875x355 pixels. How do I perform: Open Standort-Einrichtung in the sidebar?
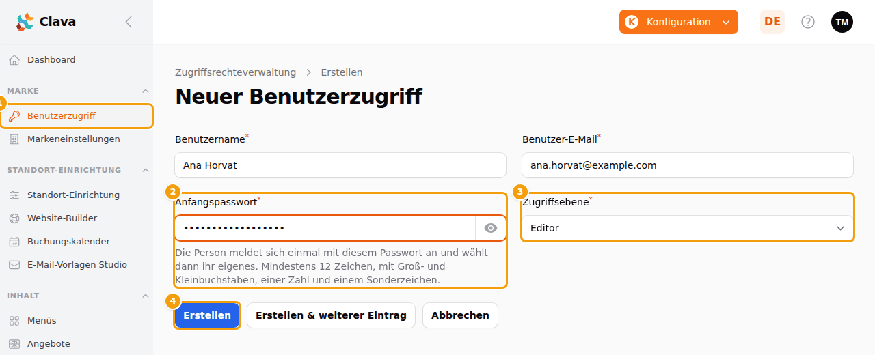coord(77,195)
